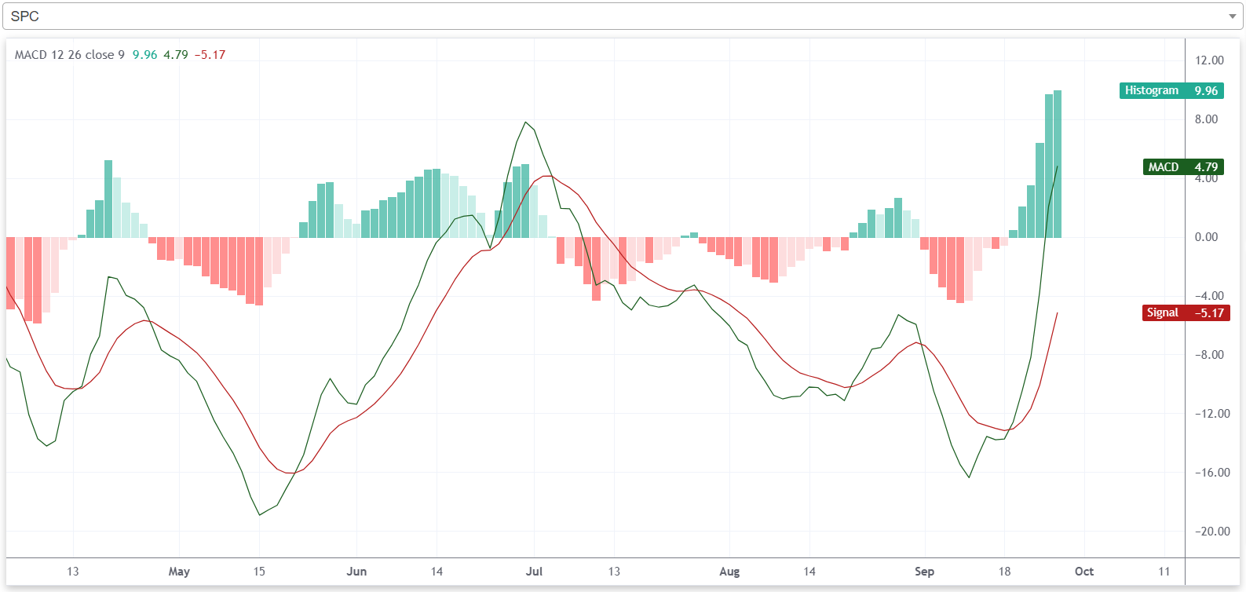Click the -12.00 mark on the price scale
Viewport: 1246px width, 592px height.
[1211, 414]
